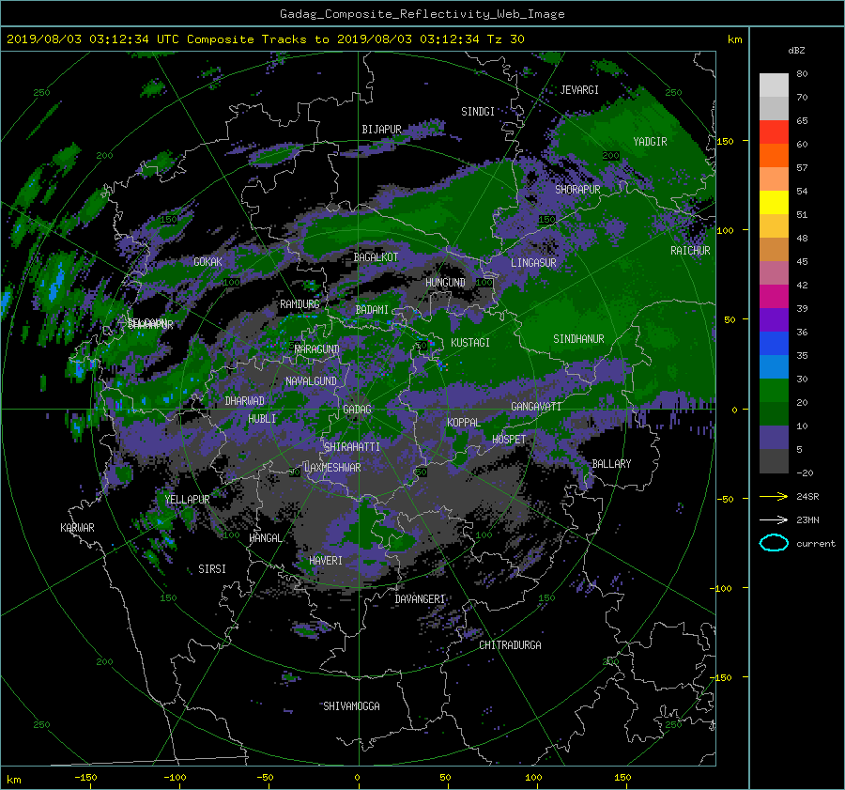Click the yellow 24SR track arrow icon
845x790 pixels.
(774, 496)
